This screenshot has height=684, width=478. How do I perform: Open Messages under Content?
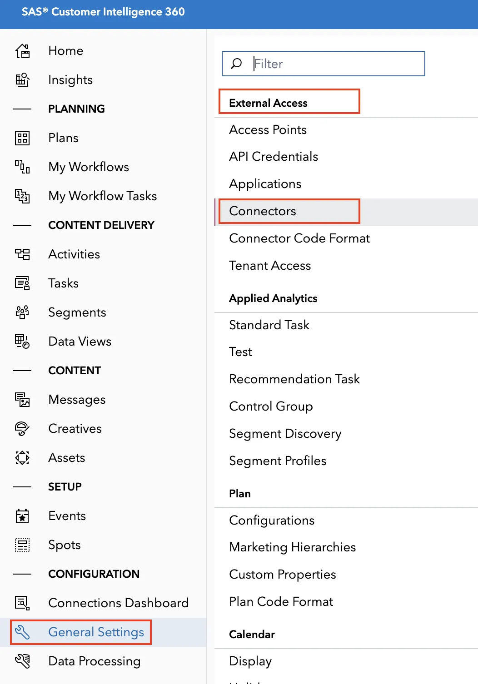click(77, 400)
